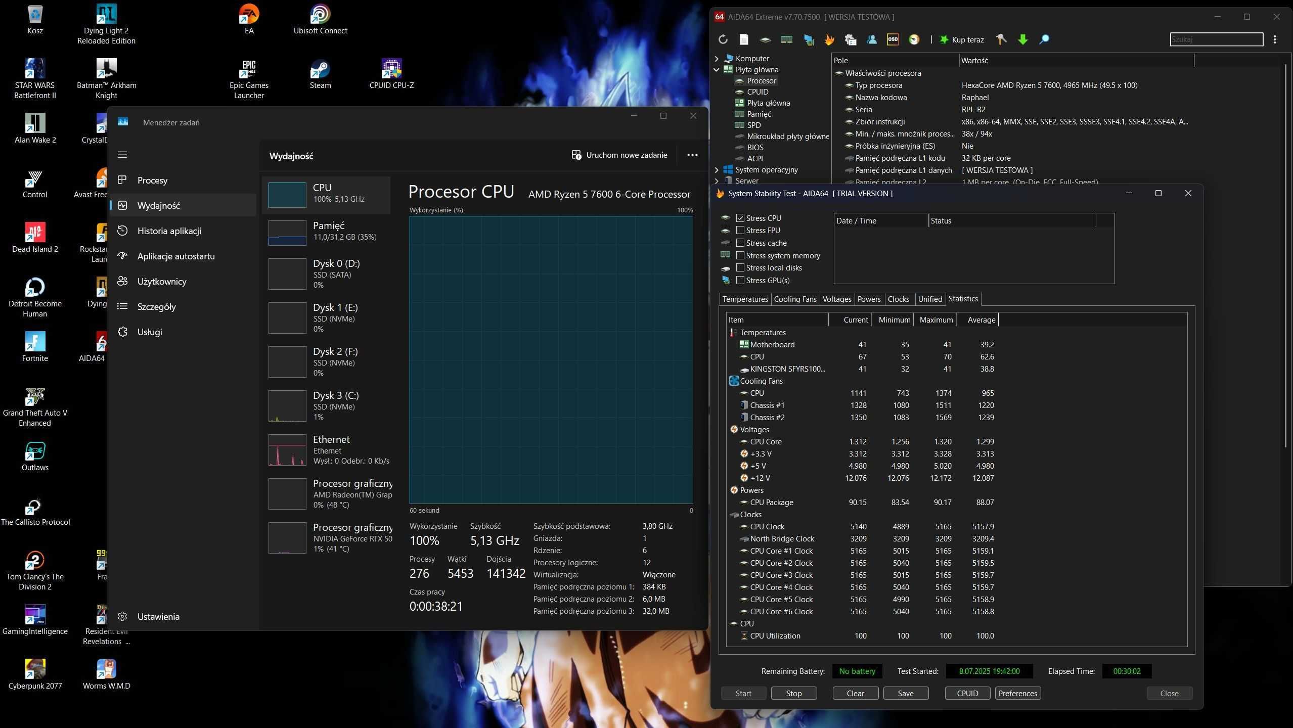1293x728 pixels.
Task: Enable the Stress GPU(s) checkbox
Action: (x=740, y=280)
